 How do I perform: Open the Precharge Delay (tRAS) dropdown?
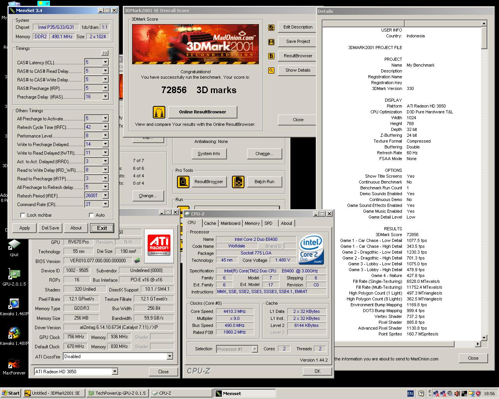[x=105, y=97]
